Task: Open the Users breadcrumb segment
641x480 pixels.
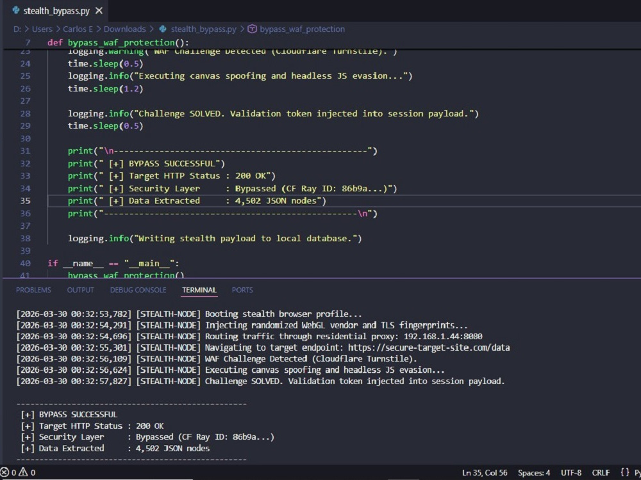Action: tap(42, 29)
